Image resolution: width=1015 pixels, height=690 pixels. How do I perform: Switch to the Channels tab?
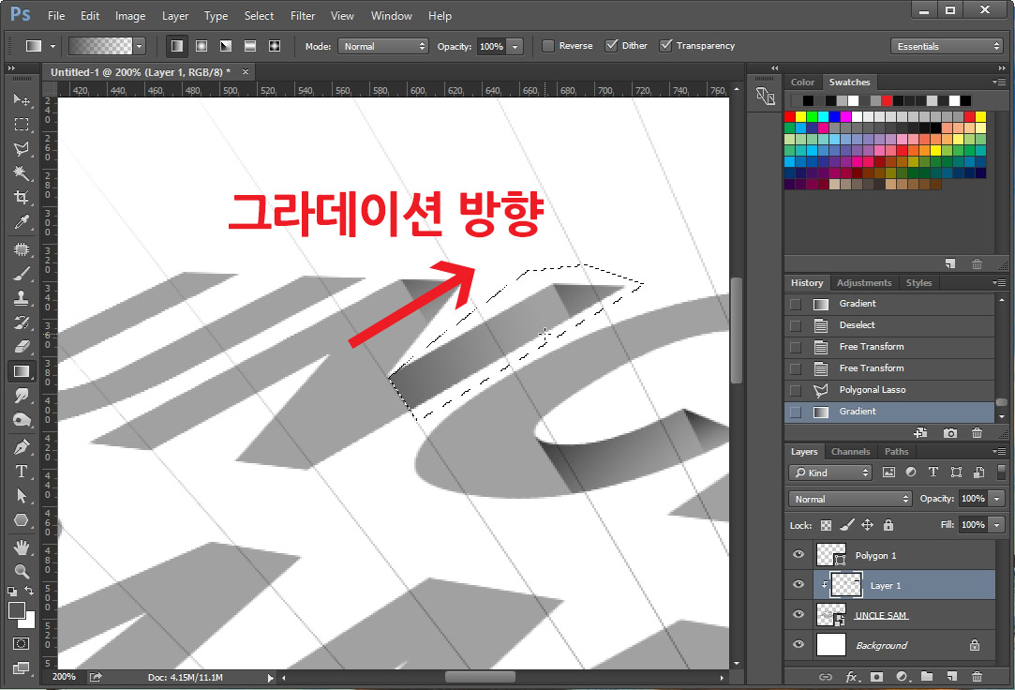tap(850, 451)
